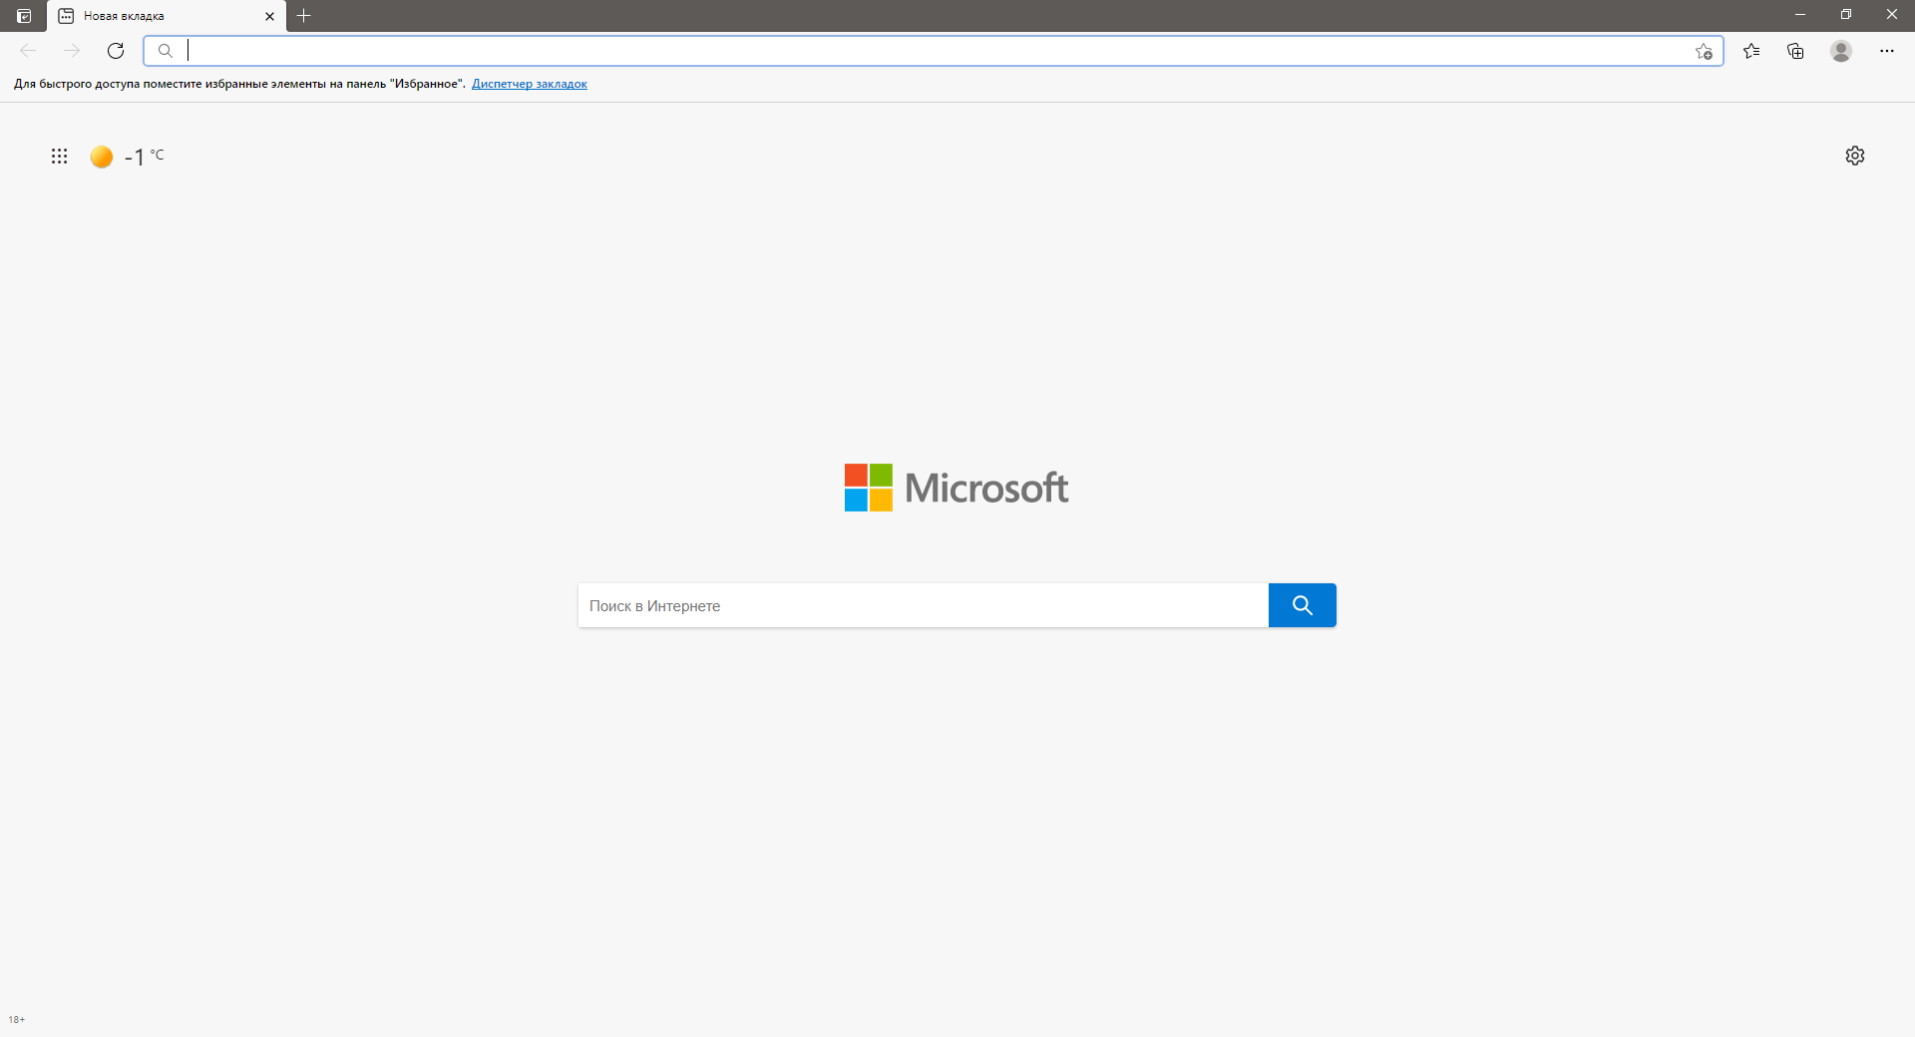Open the Collections panel icon

tap(1795, 51)
